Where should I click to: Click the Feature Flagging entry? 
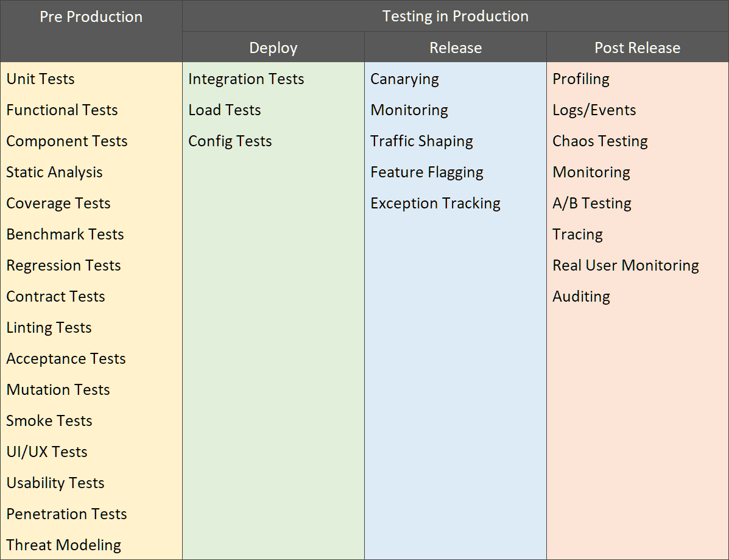(x=426, y=172)
